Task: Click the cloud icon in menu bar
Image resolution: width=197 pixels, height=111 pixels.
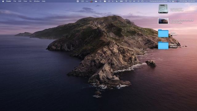Action: point(96,1)
